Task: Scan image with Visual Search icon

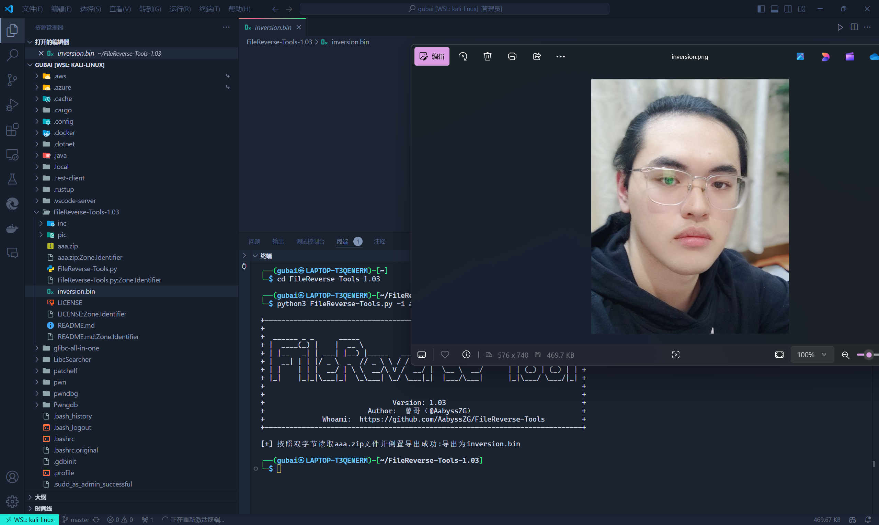Action: click(x=675, y=355)
